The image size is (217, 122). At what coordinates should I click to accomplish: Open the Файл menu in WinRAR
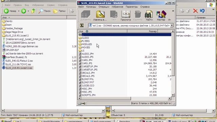click(81, 7)
